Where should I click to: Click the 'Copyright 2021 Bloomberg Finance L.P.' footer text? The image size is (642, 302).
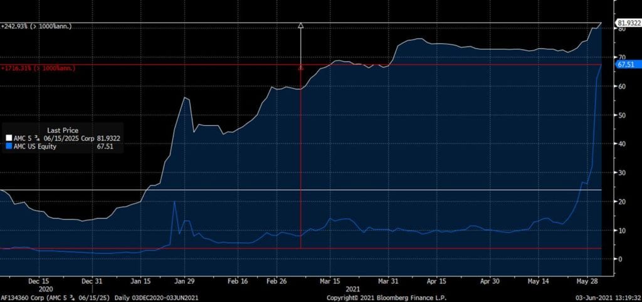pyautogui.click(x=386, y=298)
